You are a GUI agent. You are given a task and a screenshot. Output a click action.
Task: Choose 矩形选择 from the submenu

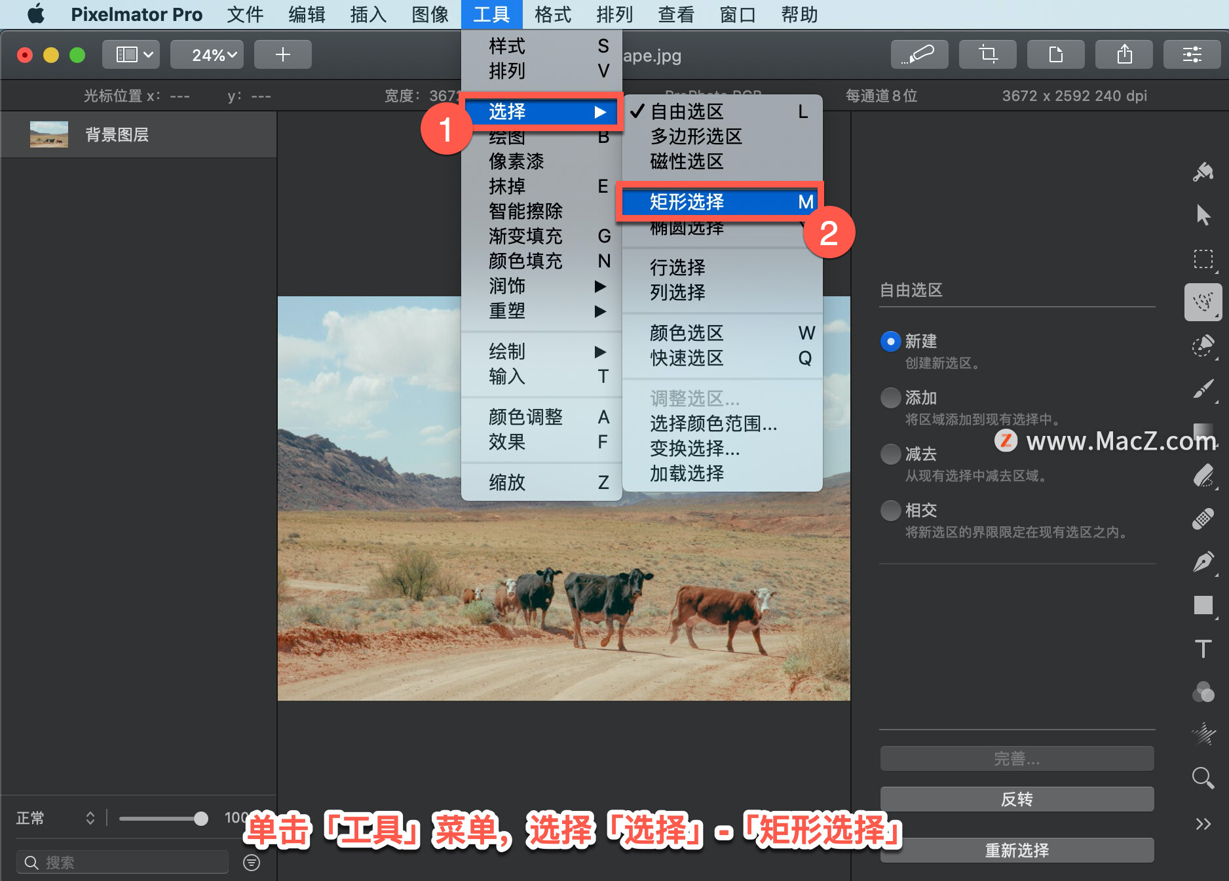(x=722, y=202)
